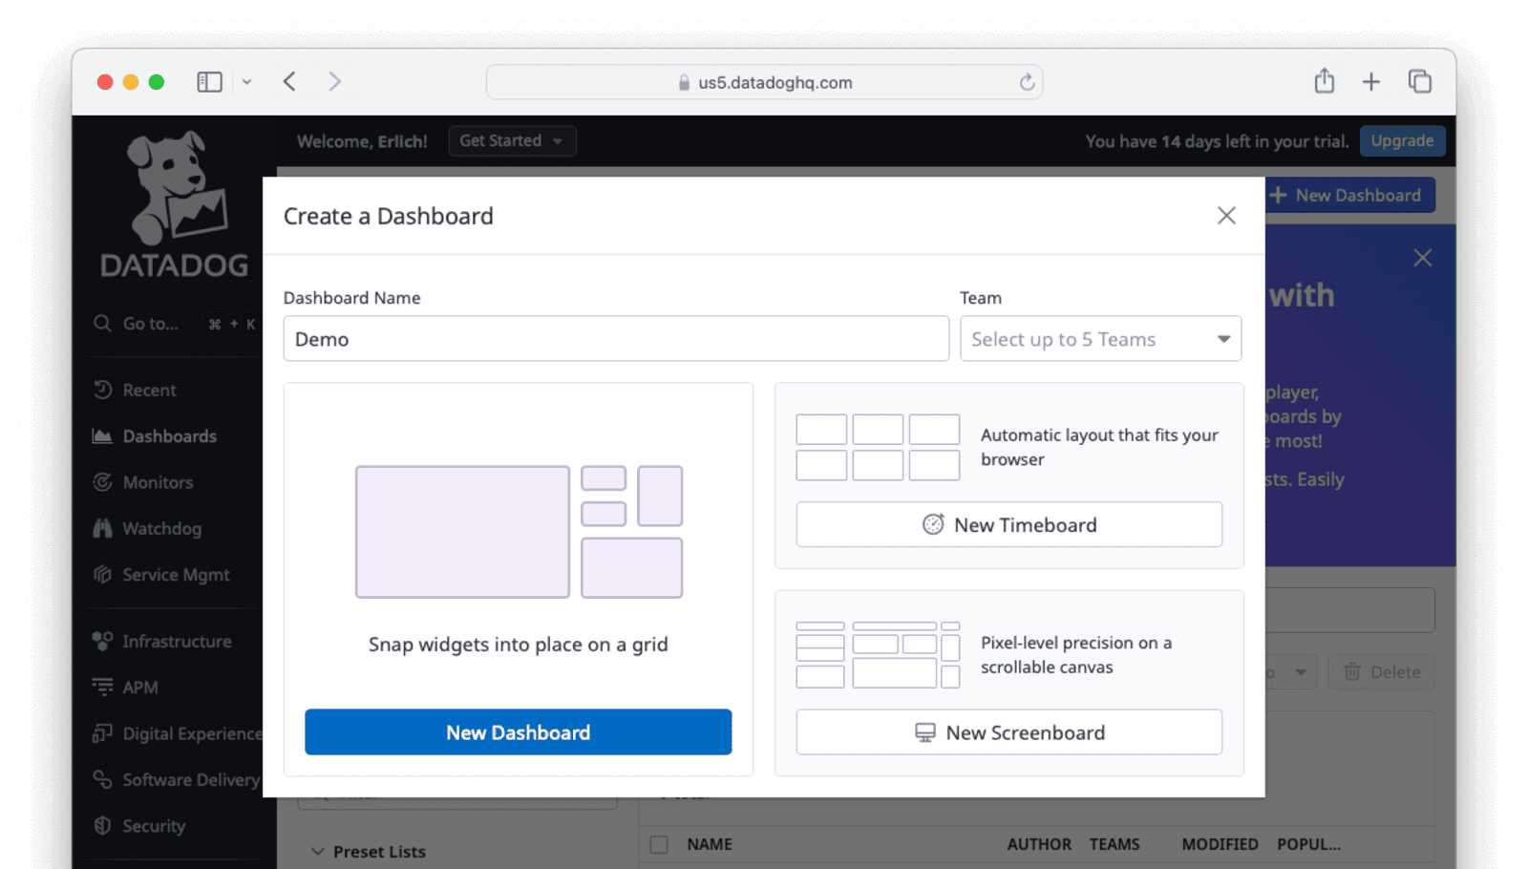Click the blue New Dashboard button in the dialog
Screen dimensions: 1528x869
(x=518, y=732)
